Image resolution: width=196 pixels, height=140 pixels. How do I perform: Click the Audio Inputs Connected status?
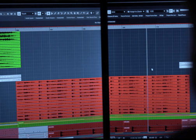(x=34, y=18)
